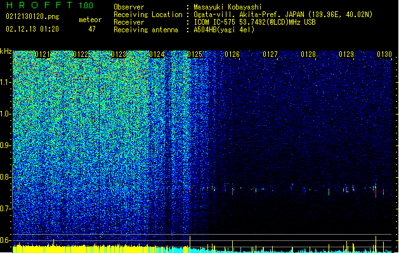Image resolution: width=399 pixels, height=253 pixels.
Task: Click the 'Receiving antenna' field label
Action: pos(146,30)
